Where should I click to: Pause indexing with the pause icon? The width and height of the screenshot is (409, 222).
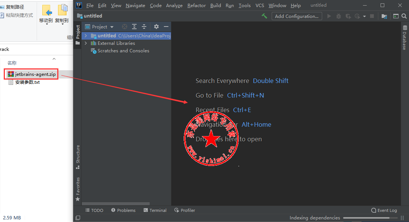(402, 218)
